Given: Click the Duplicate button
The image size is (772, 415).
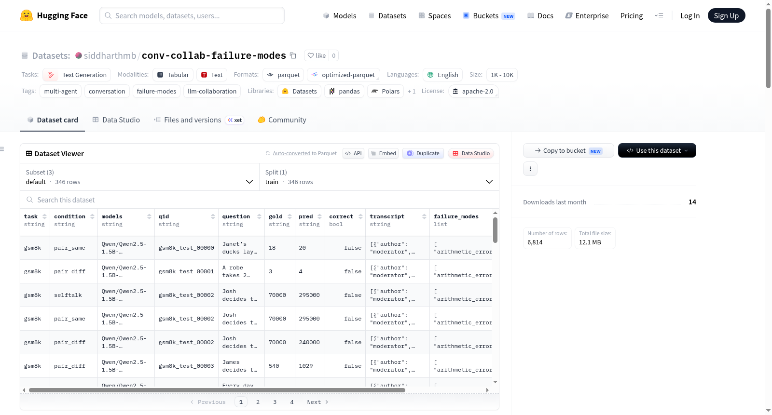Looking at the screenshot, I should click(x=423, y=153).
